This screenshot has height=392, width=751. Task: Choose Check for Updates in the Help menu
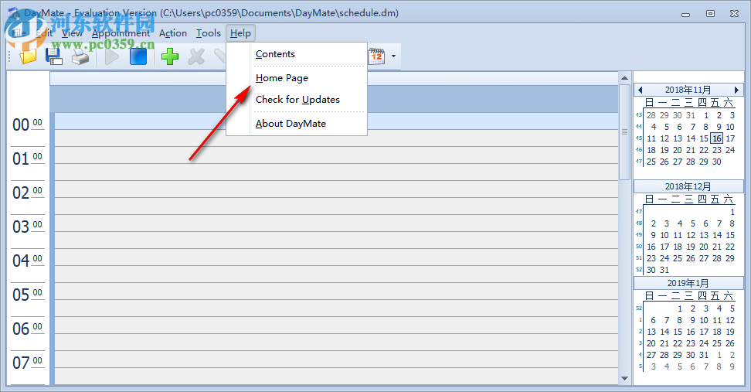(x=297, y=100)
